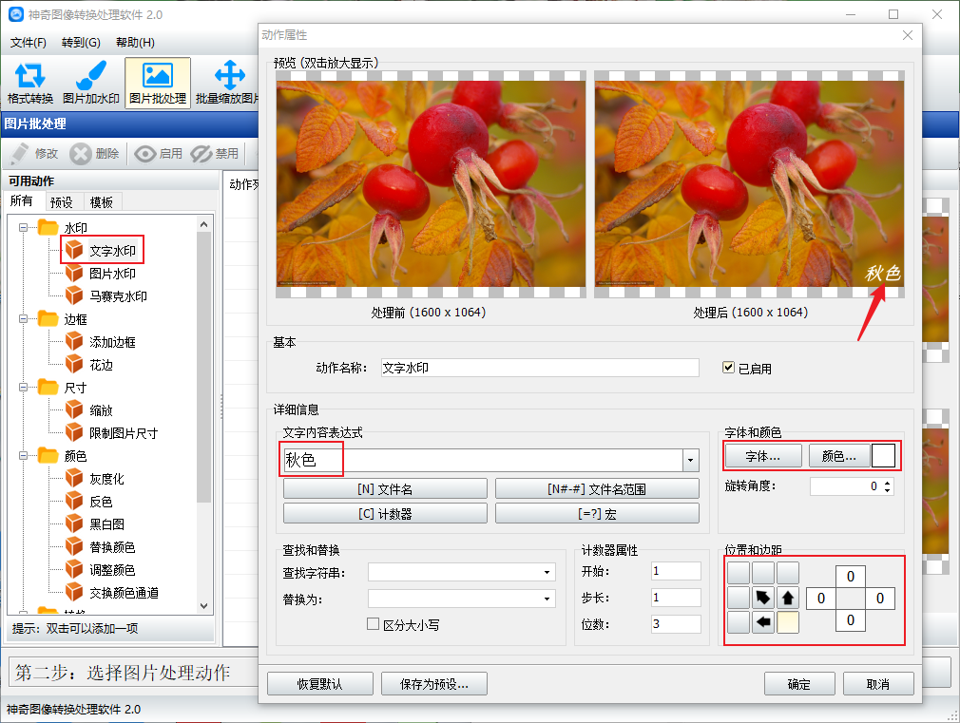The width and height of the screenshot is (960, 723).
Task: Open the 图片批处理 batch processing tool
Action: coord(158,83)
